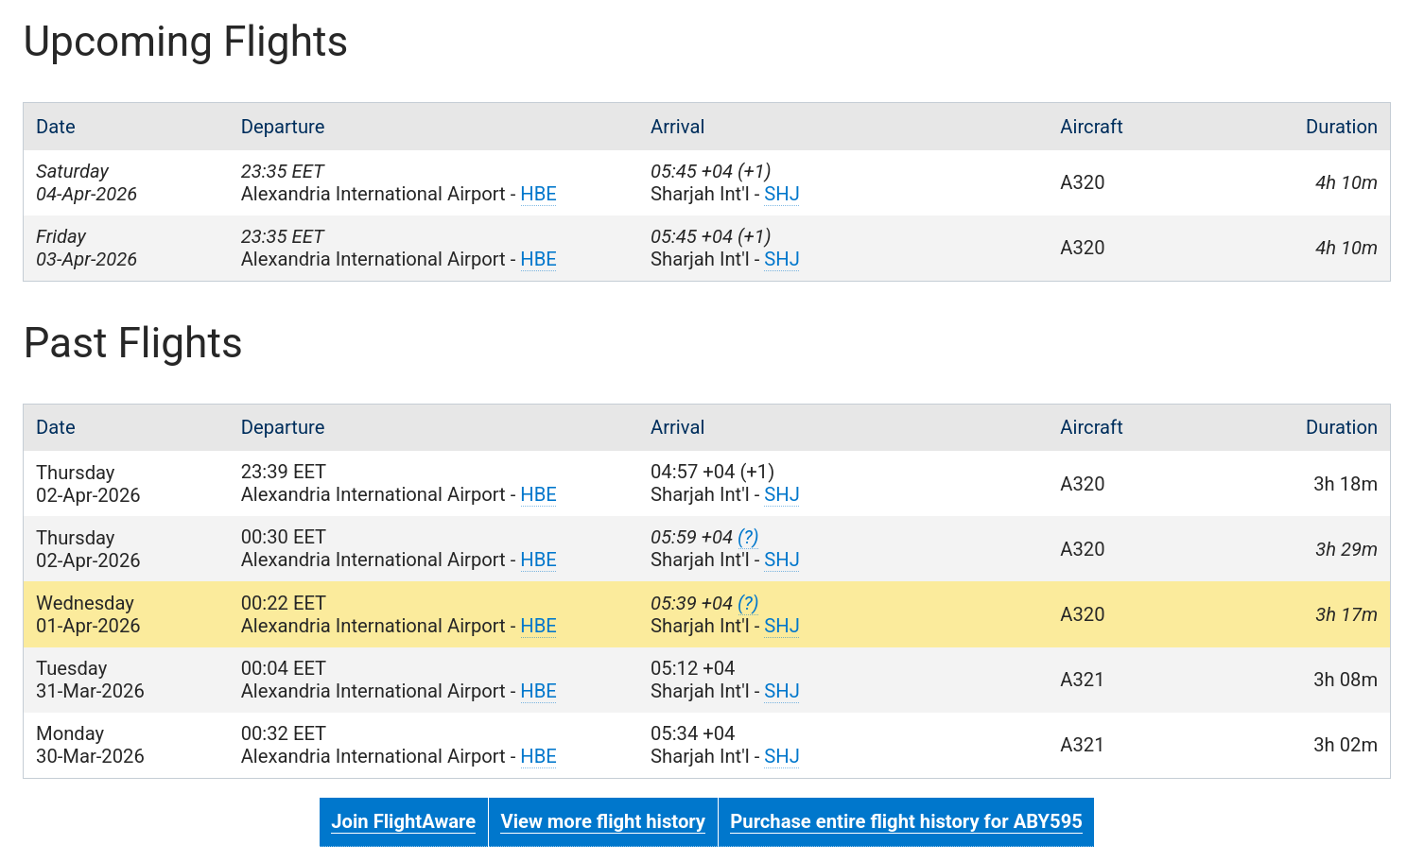The width and height of the screenshot is (1424, 862).
Task: Click Aircraft column header in Past Flights
Action: pyautogui.click(x=1091, y=427)
